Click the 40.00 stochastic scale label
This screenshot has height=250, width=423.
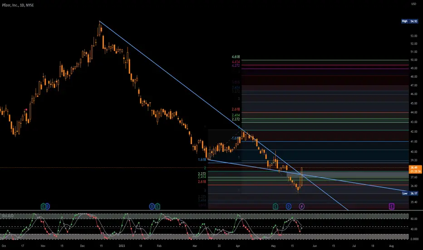point(414,229)
